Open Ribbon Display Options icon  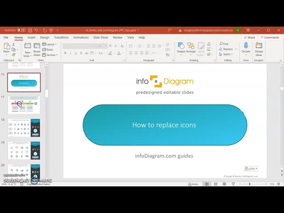[248, 30]
